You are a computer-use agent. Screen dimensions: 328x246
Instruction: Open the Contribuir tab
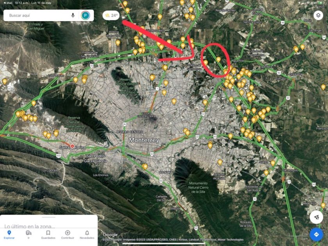pyautogui.click(x=68, y=235)
